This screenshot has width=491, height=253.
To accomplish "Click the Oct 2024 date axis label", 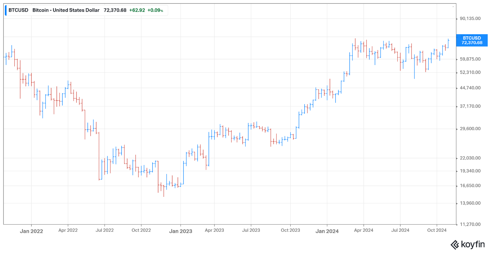I will [x=437, y=230].
